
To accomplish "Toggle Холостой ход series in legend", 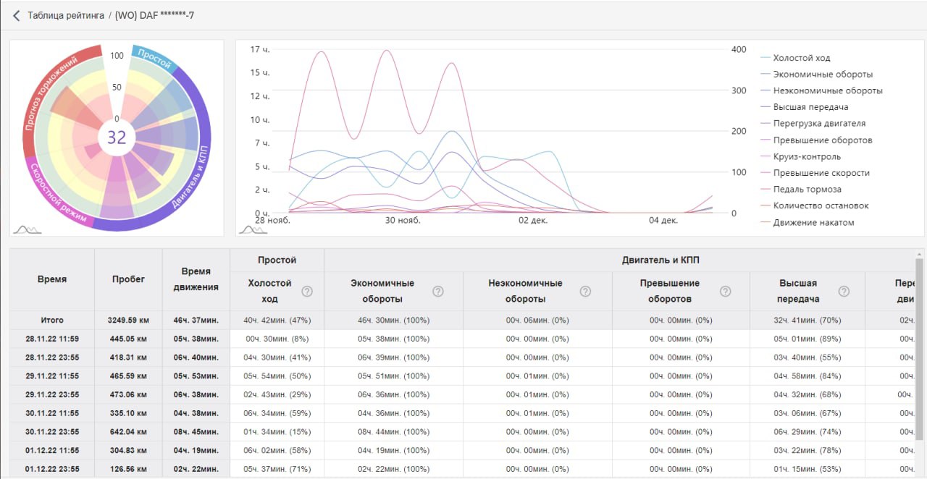I will tap(801, 58).
